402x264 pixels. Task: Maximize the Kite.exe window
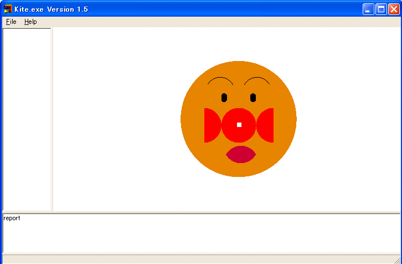pyautogui.click(x=381, y=9)
